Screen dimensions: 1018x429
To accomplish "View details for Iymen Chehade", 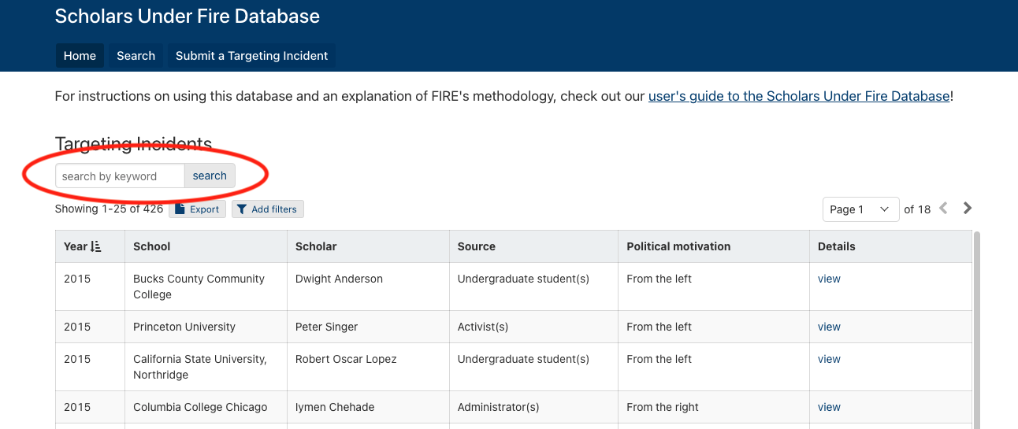I will [829, 407].
